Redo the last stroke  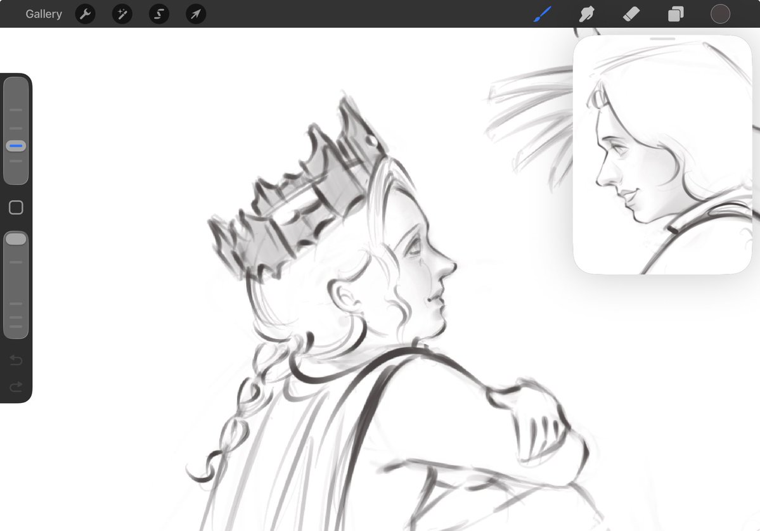[16, 387]
